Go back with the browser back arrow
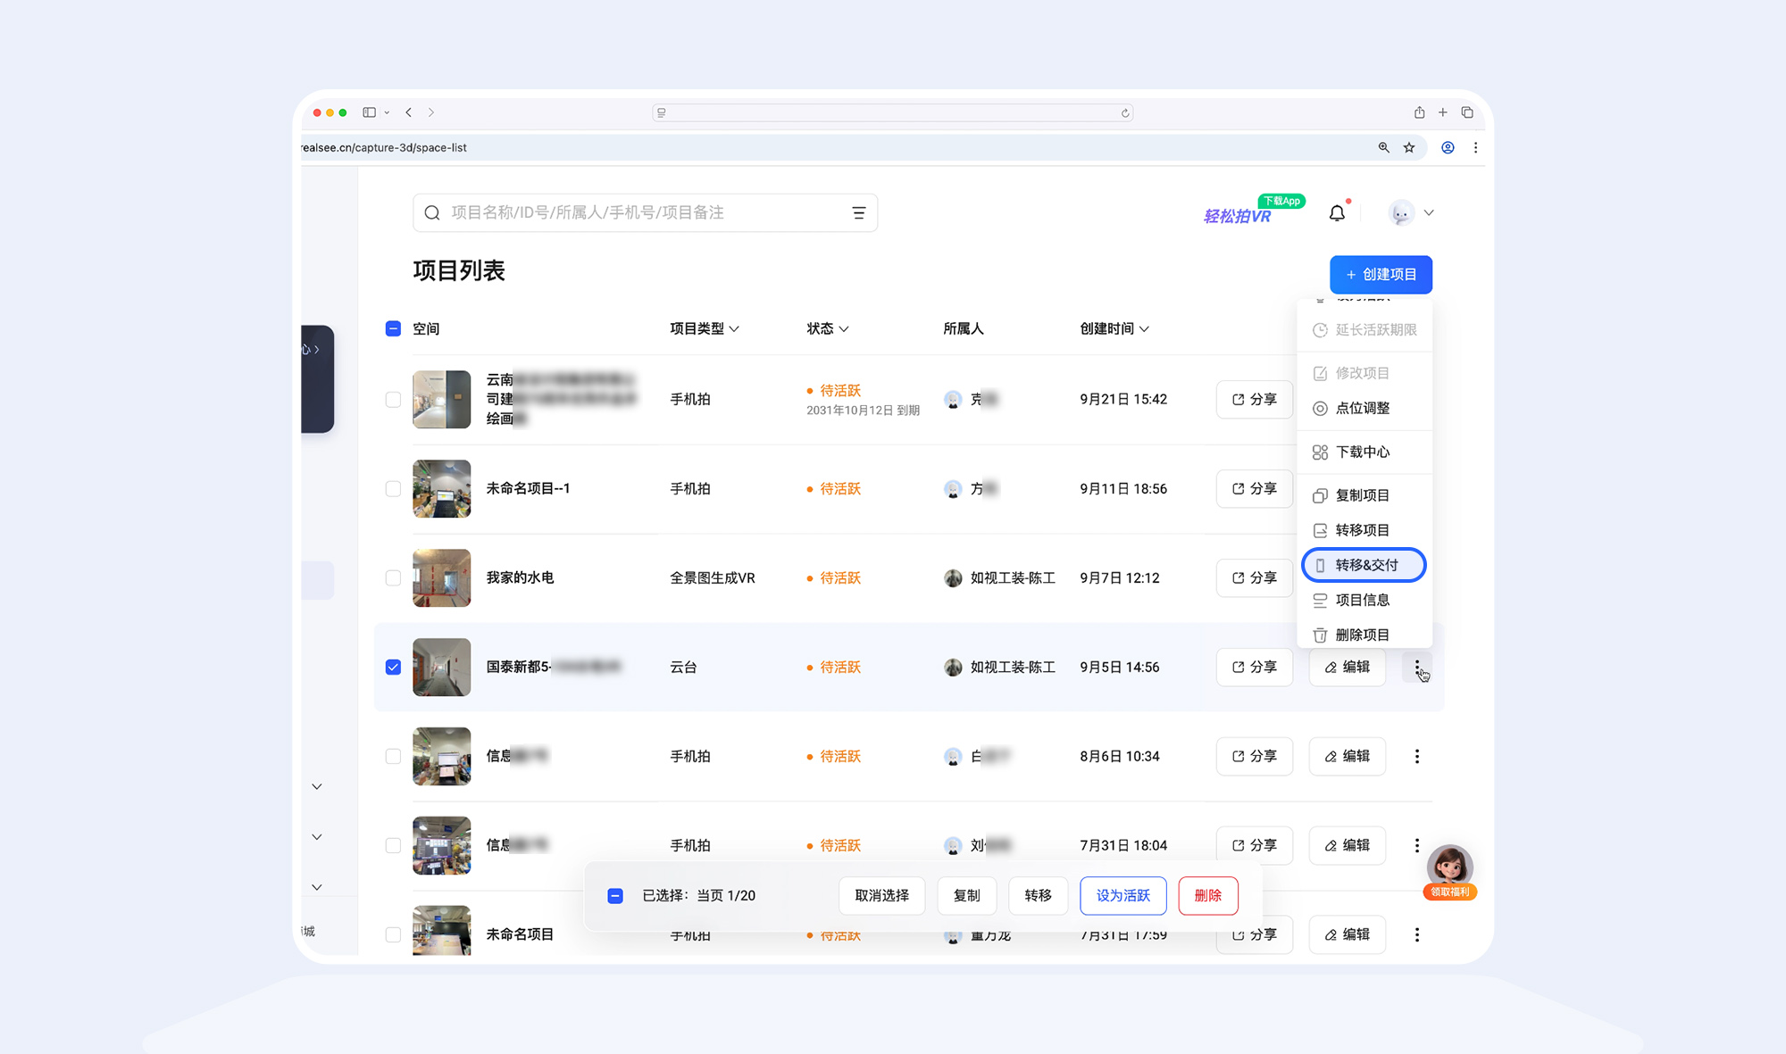The width and height of the screenshot is (1786, 1054). 409,112
